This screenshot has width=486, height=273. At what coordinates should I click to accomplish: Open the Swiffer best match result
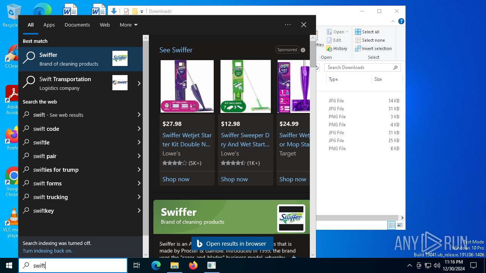80,59
